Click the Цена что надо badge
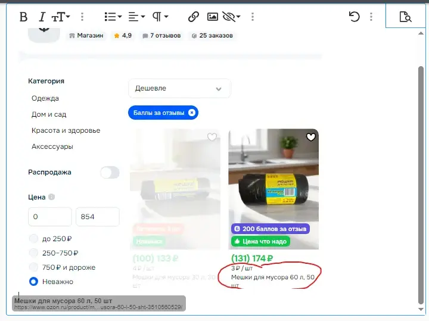 (x=260, y=241)
